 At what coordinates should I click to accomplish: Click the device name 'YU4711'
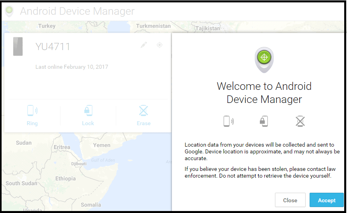pyautogui.click(x=53, y=46)
